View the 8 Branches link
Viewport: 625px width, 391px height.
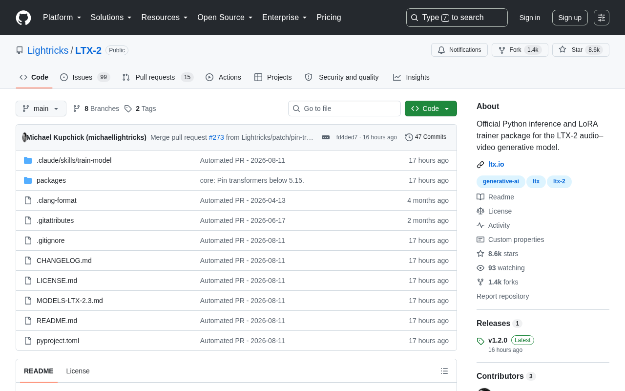pyautogui.click(x=96, y=109)
